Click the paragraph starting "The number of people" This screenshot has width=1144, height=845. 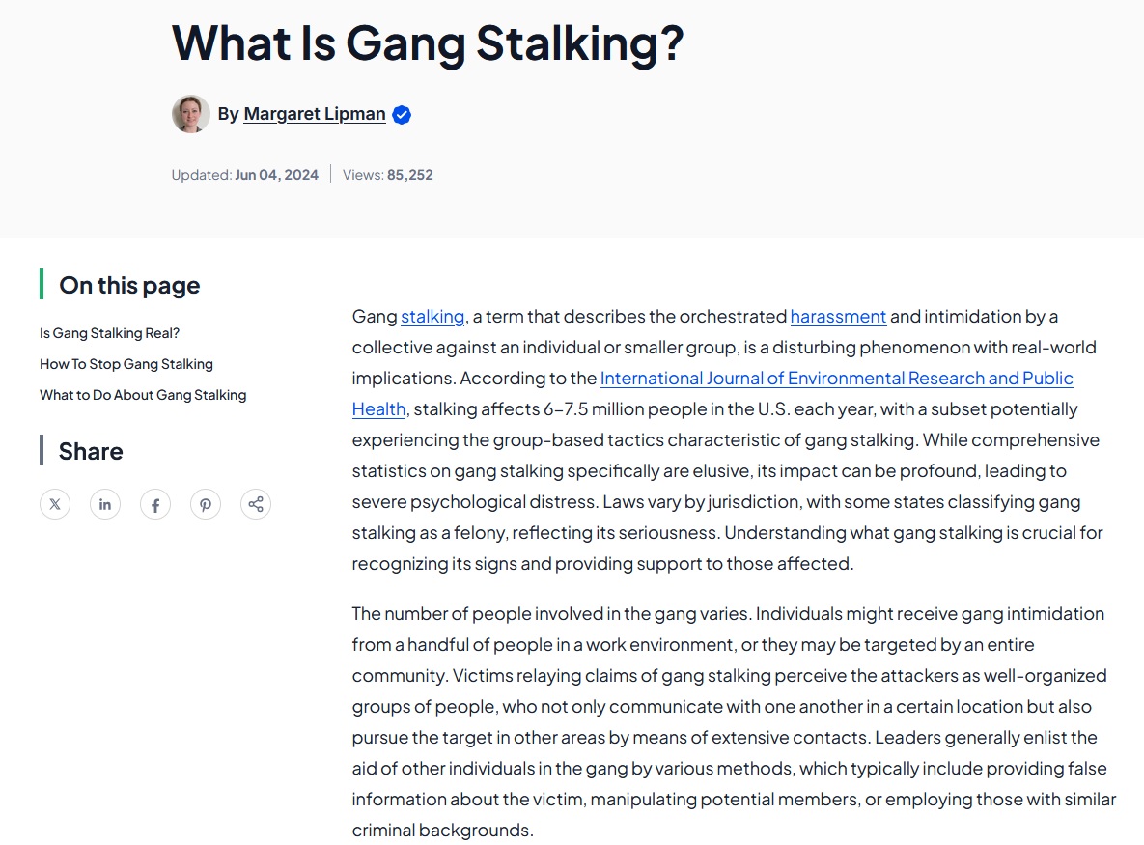(734, 721)
